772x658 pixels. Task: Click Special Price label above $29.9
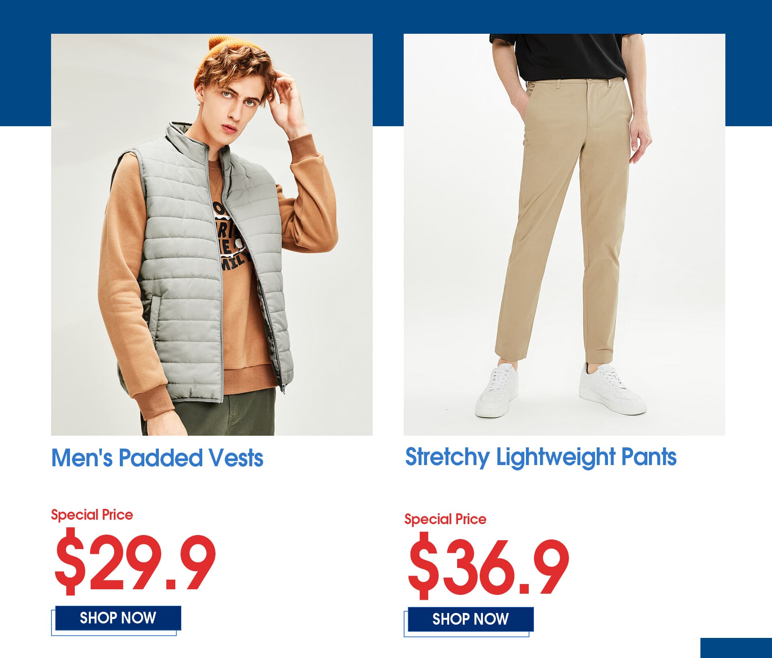(x=92, y=515)
